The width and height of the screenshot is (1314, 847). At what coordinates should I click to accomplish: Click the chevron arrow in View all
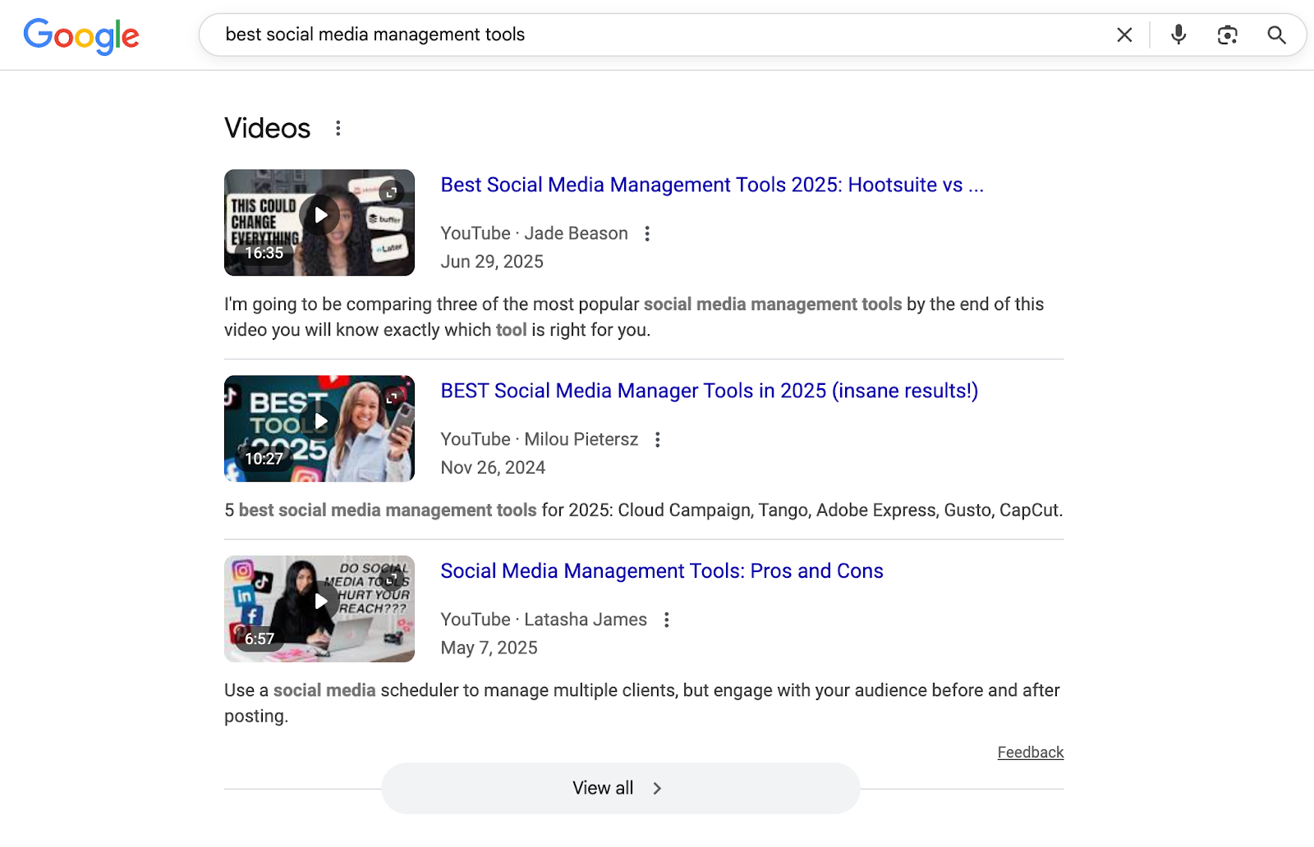tap(657, 789)
